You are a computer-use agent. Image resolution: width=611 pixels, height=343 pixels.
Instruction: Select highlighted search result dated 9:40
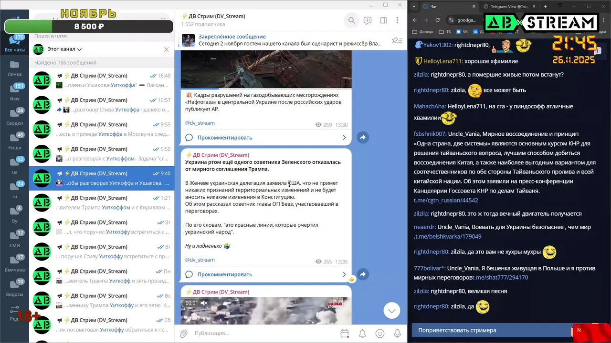(x=102, y=178)
